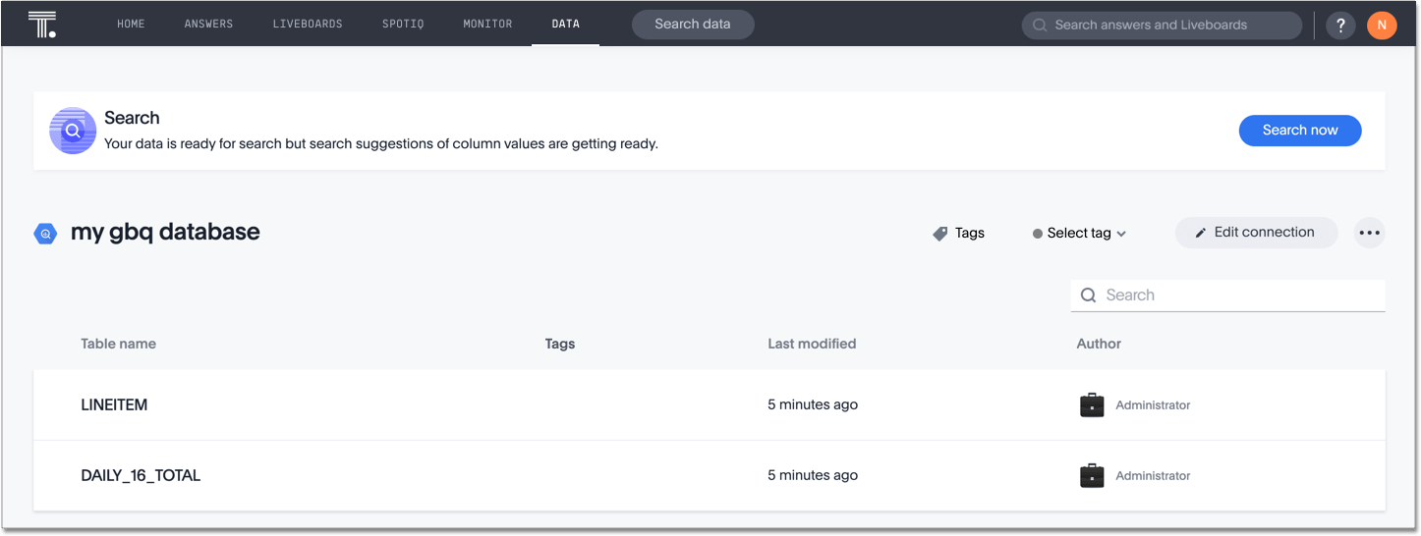Focus the table Search input field
The width and height of the screenshot is (1421, 536).
coord(1238,295)
